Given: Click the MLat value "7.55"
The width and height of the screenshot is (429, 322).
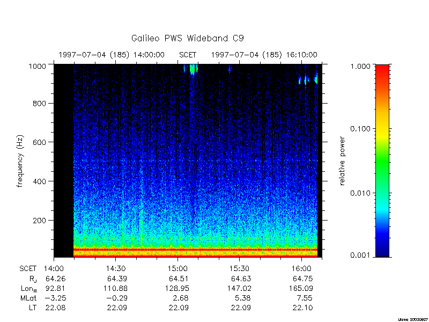Looking at the screenshot, I should pyautogui.click(x=305, y=298).
